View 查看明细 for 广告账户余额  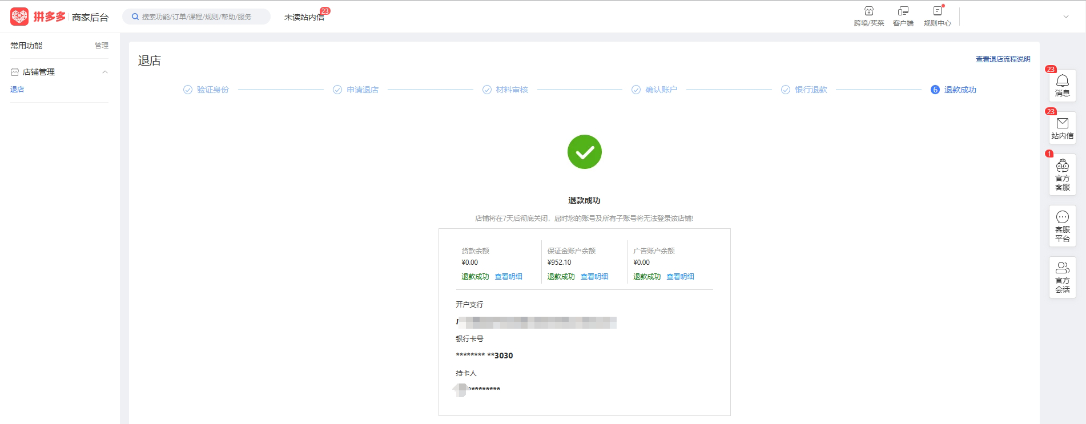[680, 277]
